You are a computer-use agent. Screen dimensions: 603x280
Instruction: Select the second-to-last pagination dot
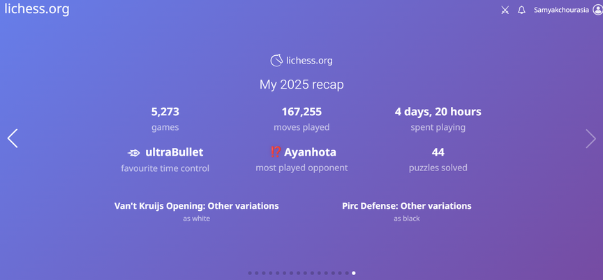[347, 273]
